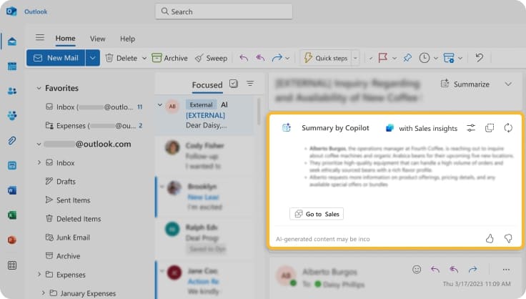Launch Excel from the sidebar
526x299 pixels.
pos(12,215)
